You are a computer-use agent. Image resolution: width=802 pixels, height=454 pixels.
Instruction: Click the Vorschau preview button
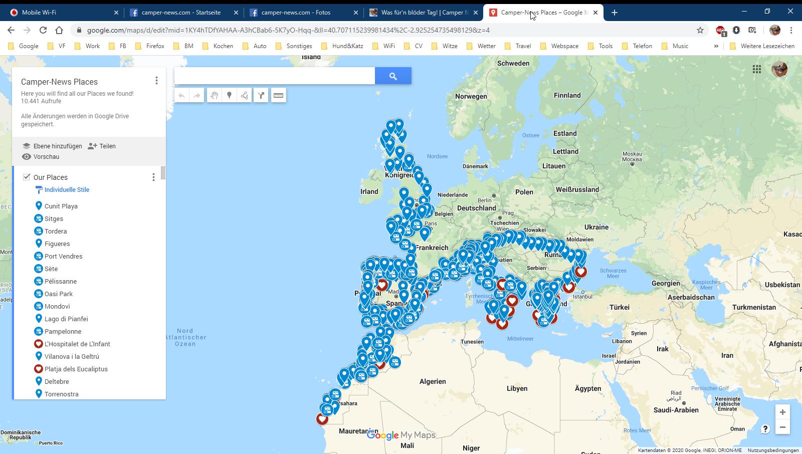pos(41,157)
